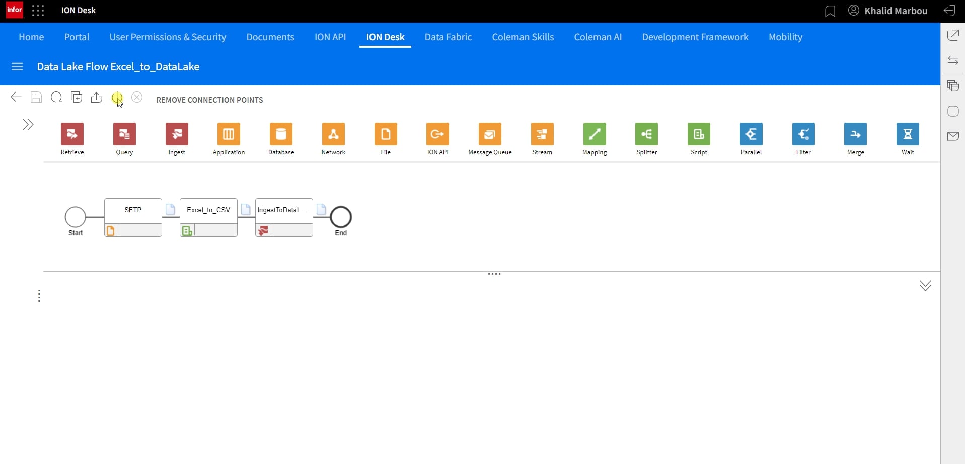The image size is (965, 464).
Task: Open User Permissions & Security tab
Action: [168, 37]
